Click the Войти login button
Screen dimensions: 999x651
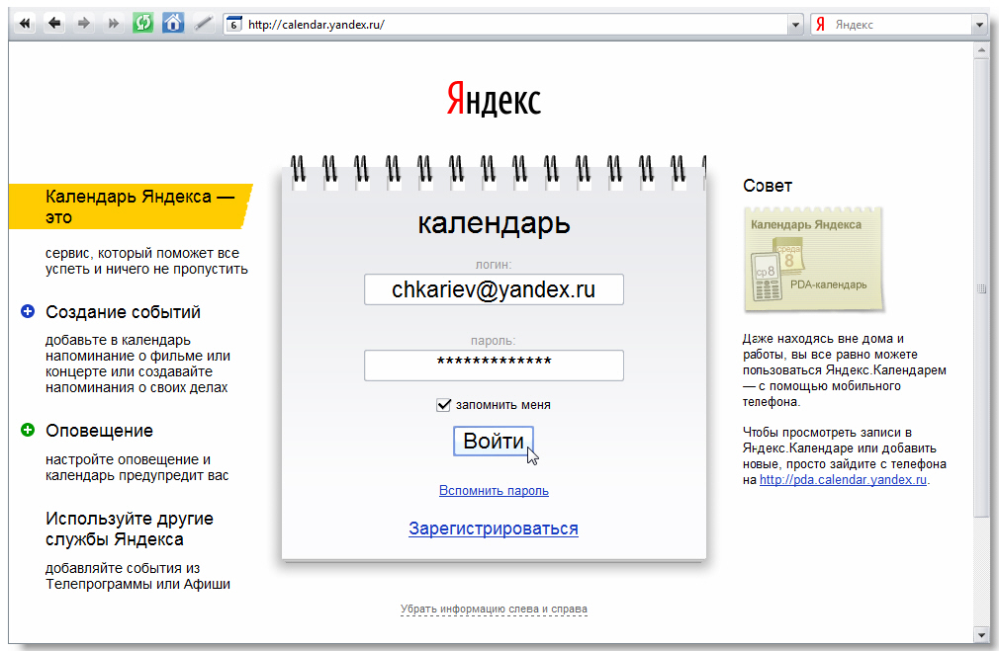tap(494, 441)
